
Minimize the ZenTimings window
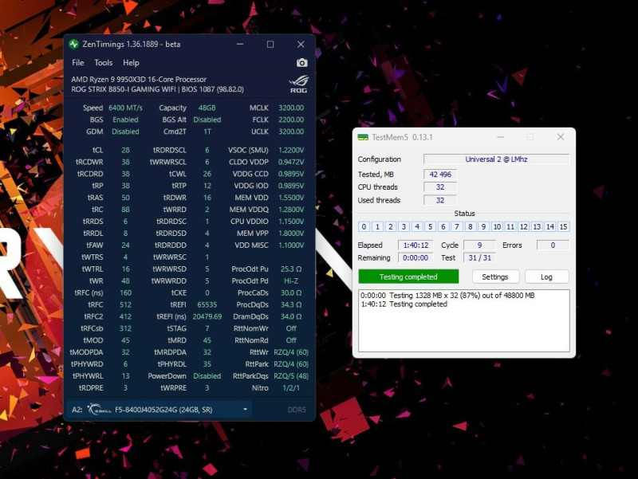240,44
